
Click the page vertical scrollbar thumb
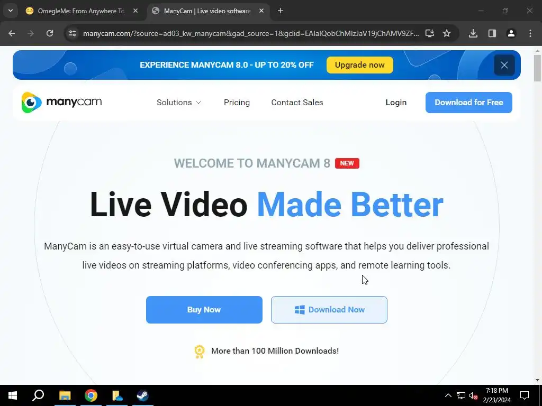537,68
